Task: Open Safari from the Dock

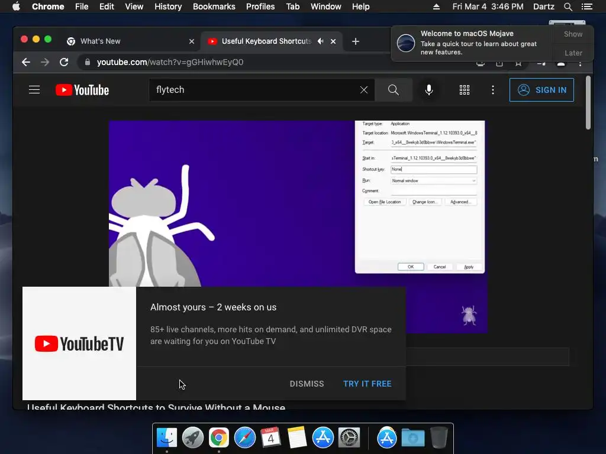Action: (244, 438)
